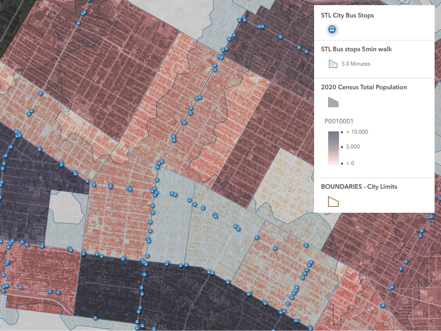Click the > 10,000 ramp label

click(x=357, y=132)
